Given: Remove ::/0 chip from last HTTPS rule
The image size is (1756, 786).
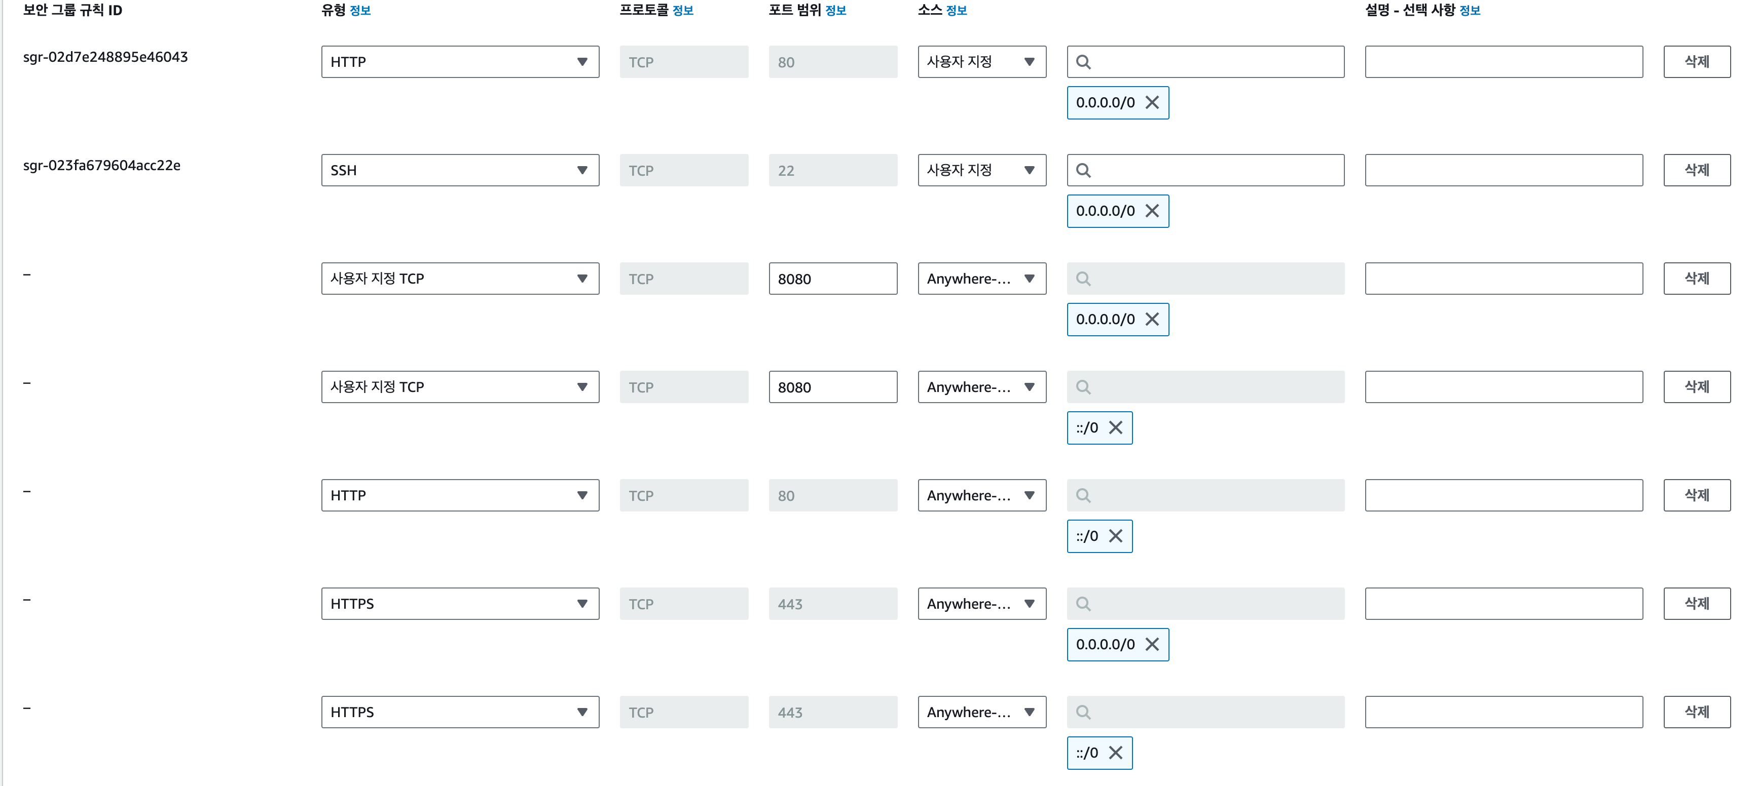Looking at the screenshot, I should pyautogui.click(x=1115, y=752).
